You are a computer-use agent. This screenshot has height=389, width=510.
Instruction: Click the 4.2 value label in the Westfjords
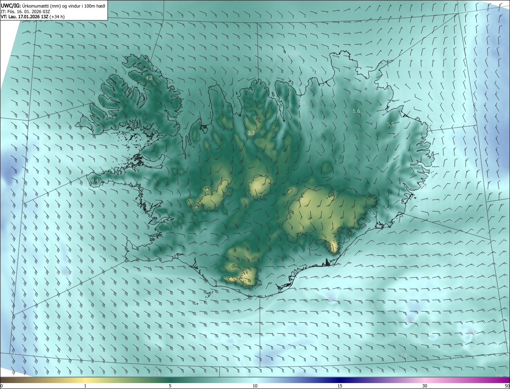149,78
